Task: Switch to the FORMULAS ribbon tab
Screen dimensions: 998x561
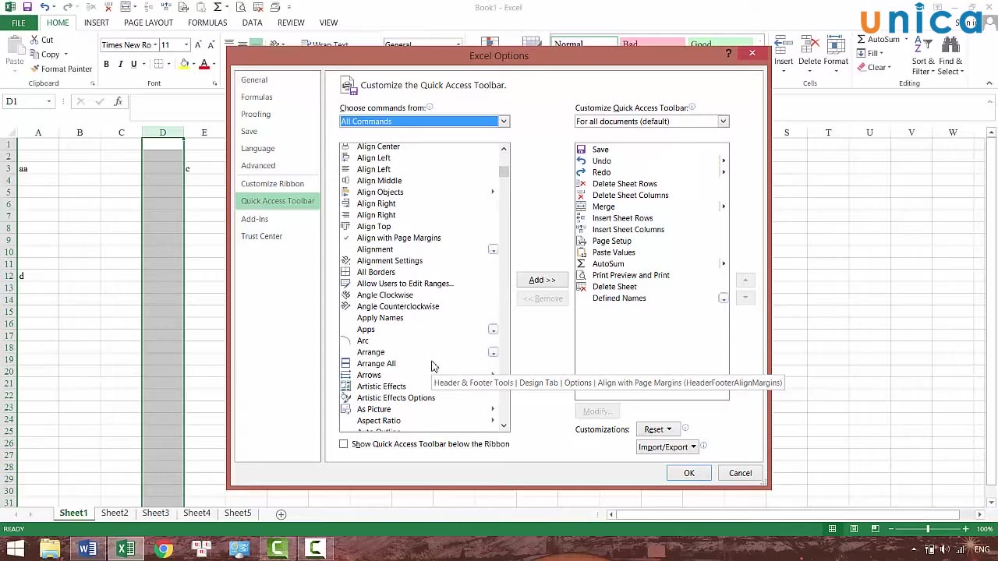Action: [x=207, y=23]
